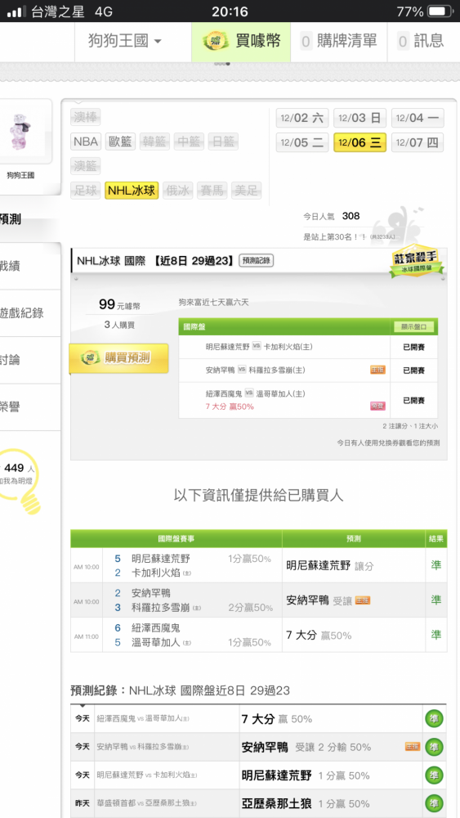Expand the 顯示盤口 odds display
This screenshot has width=460, height=818.
(413, 327)
